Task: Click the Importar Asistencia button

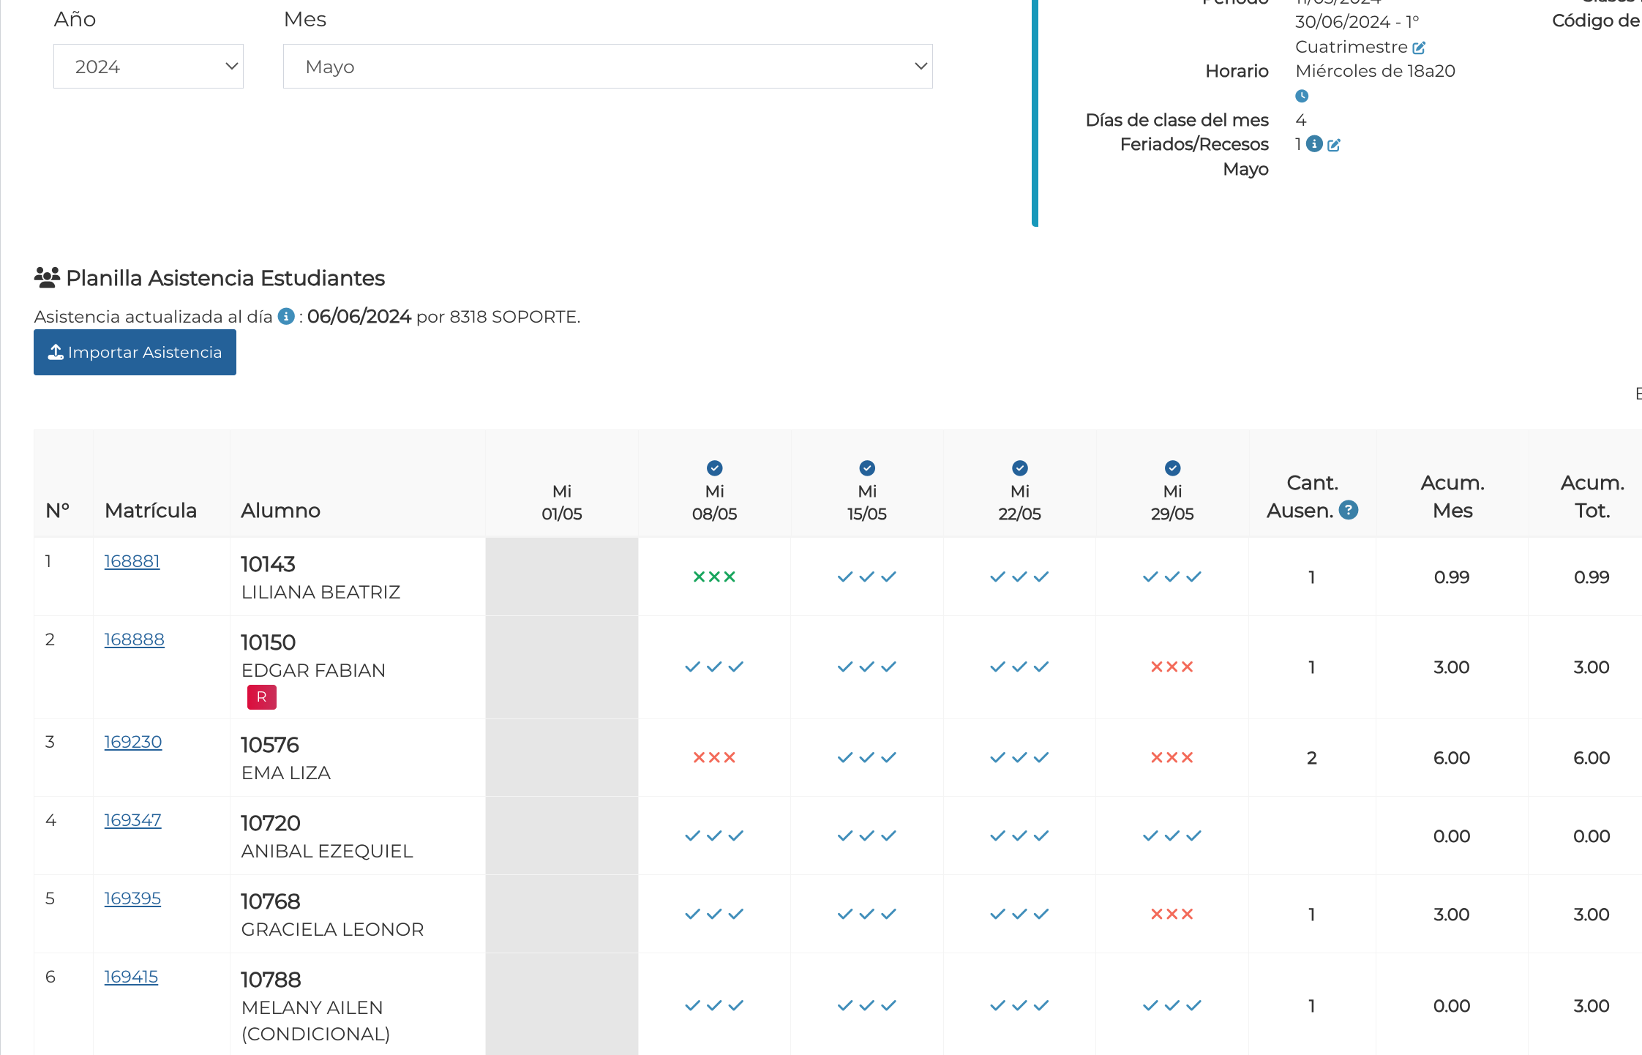Action: pos(135,353)
